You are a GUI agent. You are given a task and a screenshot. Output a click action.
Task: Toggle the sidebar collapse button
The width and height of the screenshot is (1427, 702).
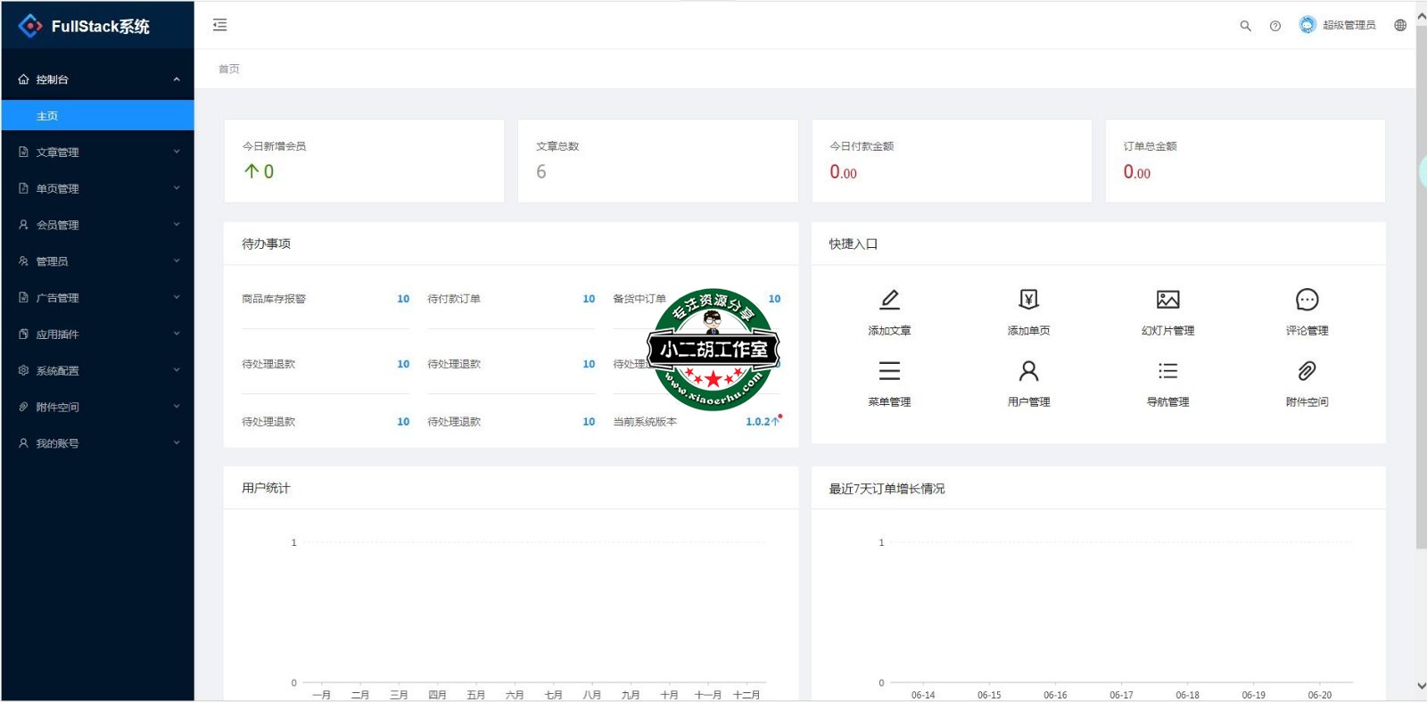click(x=219, y=25)
